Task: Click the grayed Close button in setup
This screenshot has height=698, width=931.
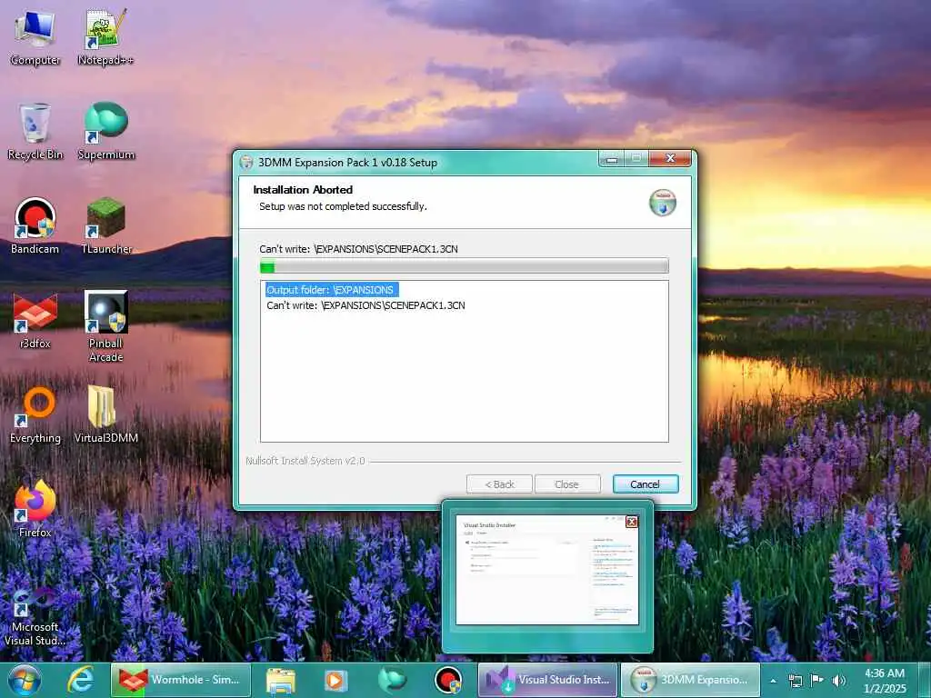Action: [x=567, y=484]
